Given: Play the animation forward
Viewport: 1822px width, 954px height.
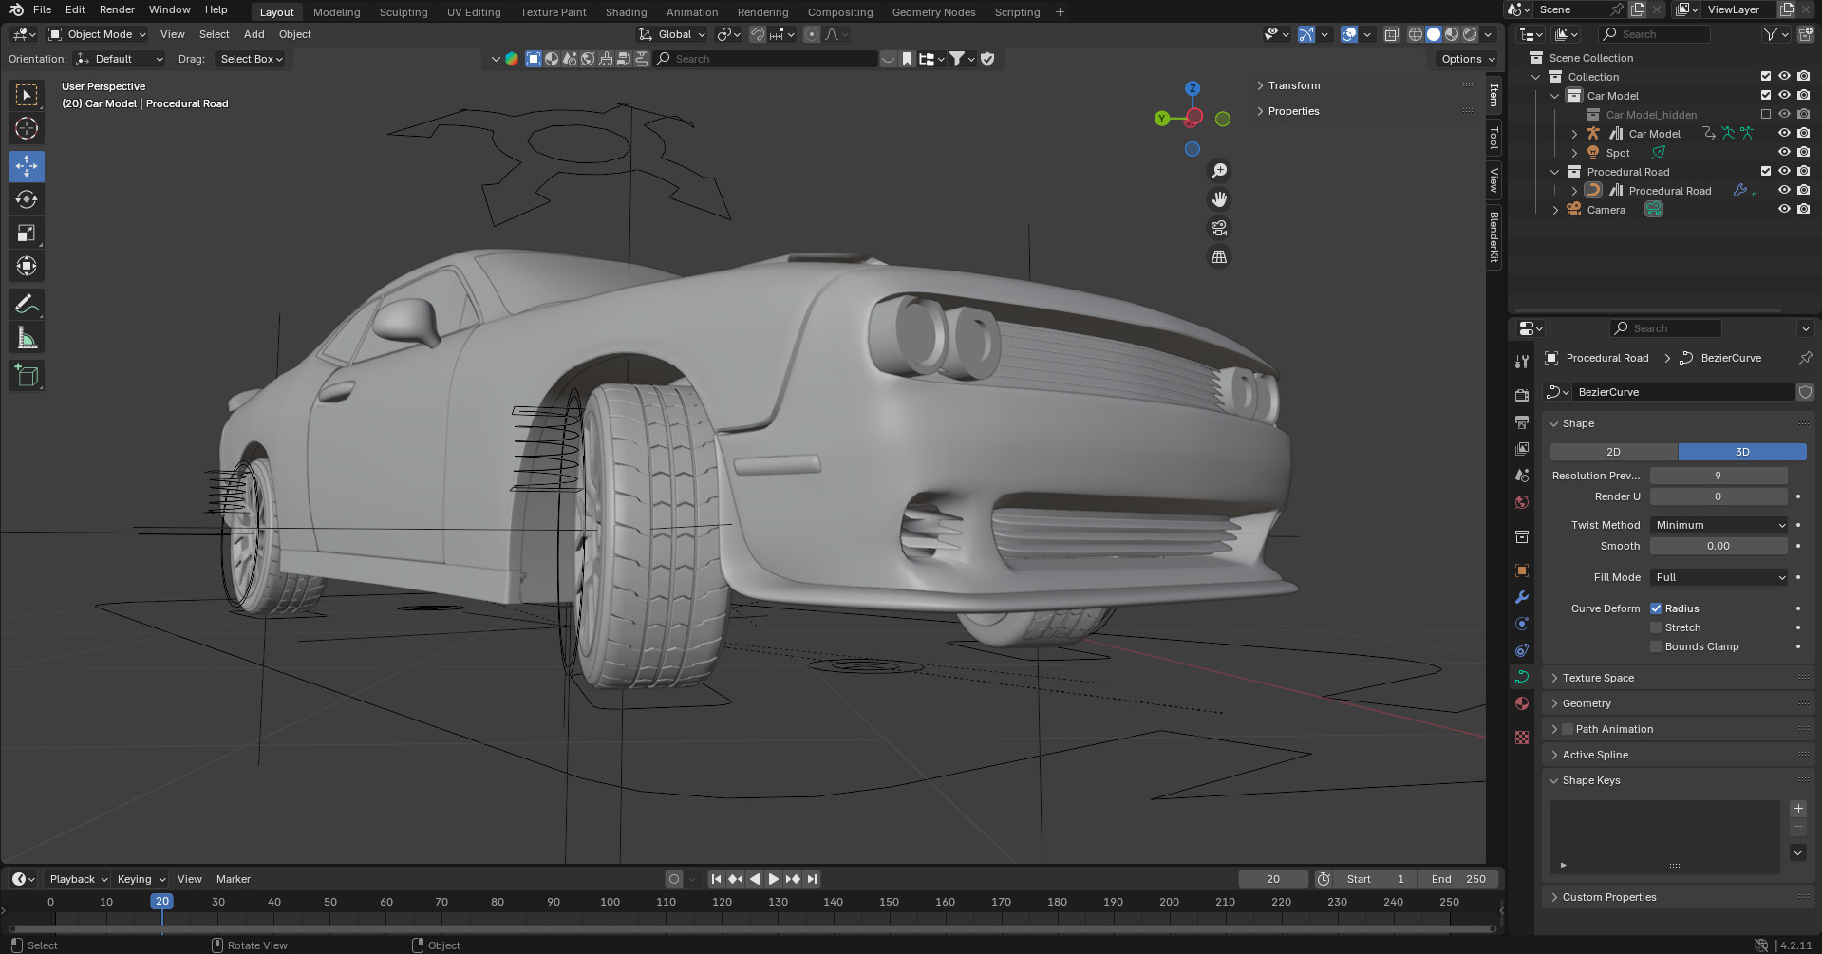Looking at the screenshot, I should click(773, 879).
